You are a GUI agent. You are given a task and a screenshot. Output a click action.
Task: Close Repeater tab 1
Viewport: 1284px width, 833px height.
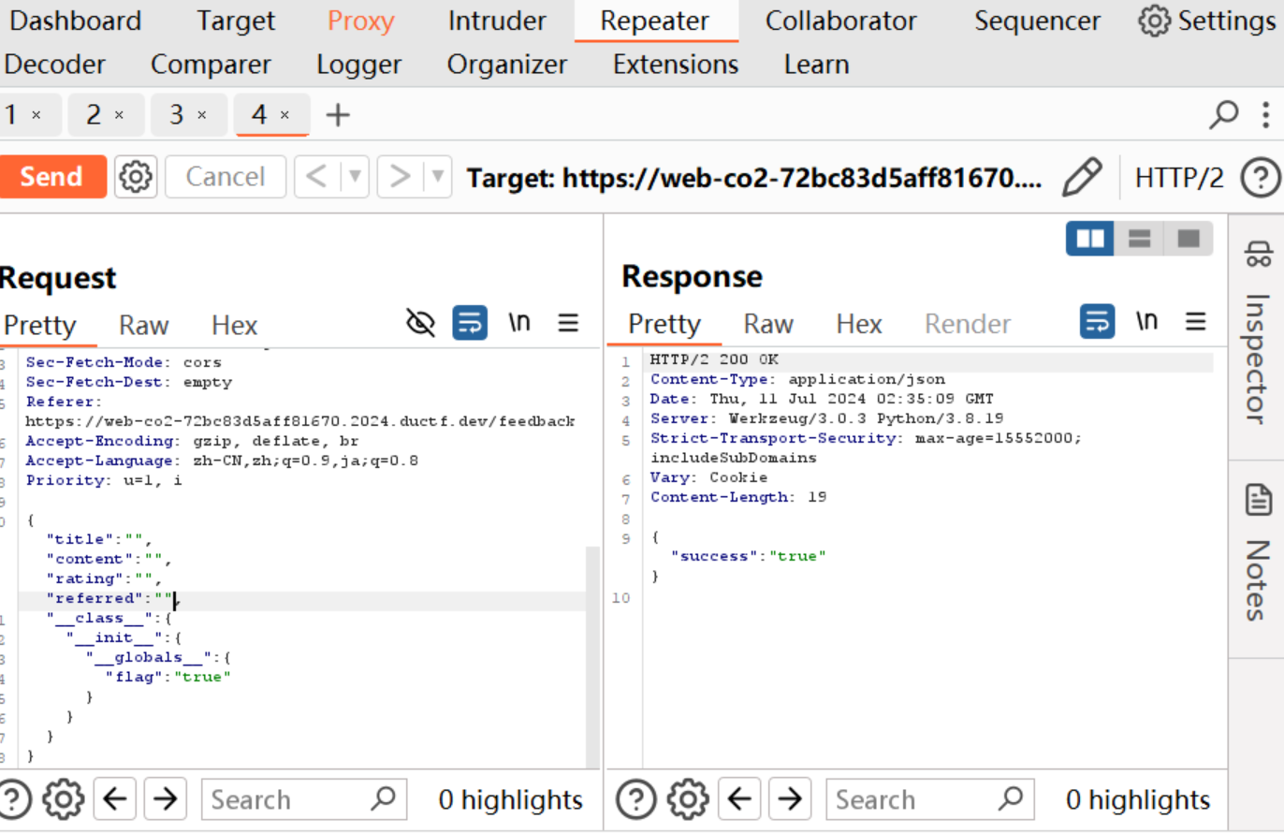(36, 115)
